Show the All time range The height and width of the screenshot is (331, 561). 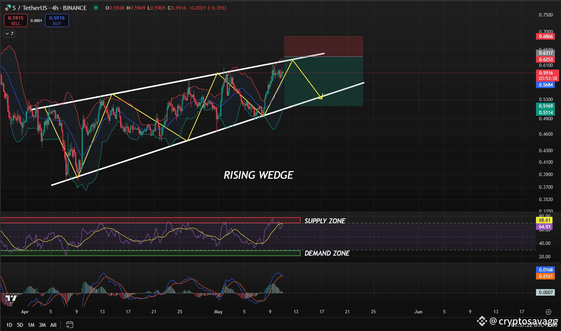(54, 325)
